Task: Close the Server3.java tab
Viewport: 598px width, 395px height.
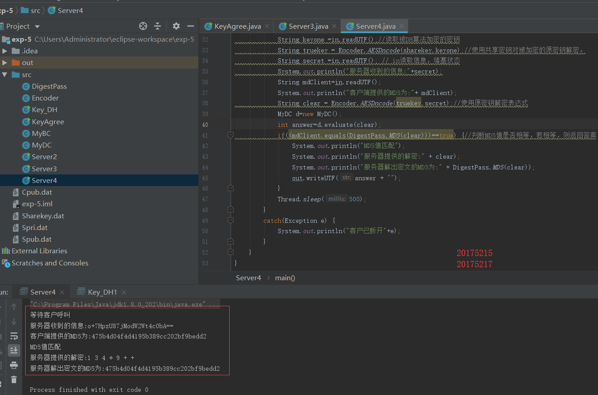Action: coord(334,26)
